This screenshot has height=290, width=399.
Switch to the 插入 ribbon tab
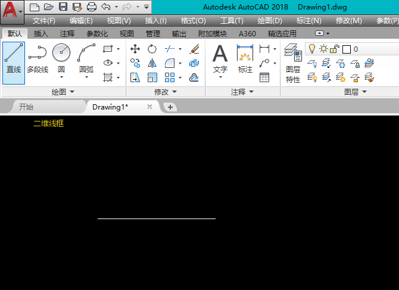40,33
